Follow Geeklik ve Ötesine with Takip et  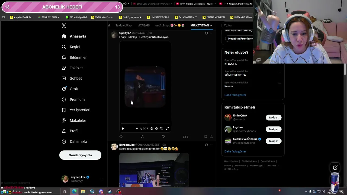(x=274, y=141)
